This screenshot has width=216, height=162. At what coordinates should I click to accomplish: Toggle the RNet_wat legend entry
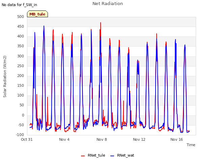pyautogui.click(x=122, y=155)
